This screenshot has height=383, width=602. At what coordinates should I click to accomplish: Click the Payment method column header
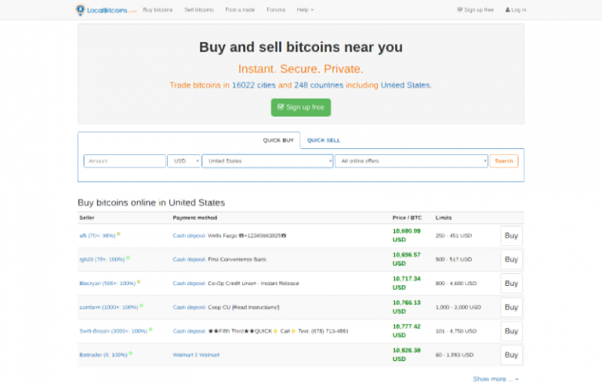point(194,218)
